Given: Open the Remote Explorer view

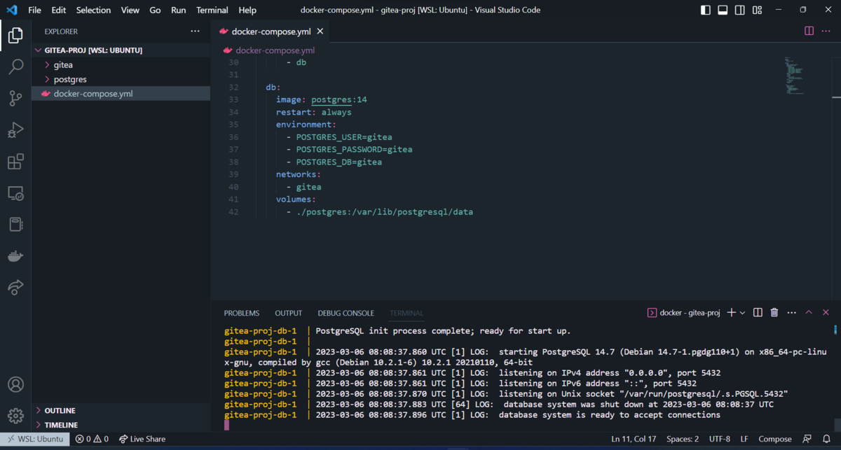Looking at the screenshot, I should coord(15,193).
